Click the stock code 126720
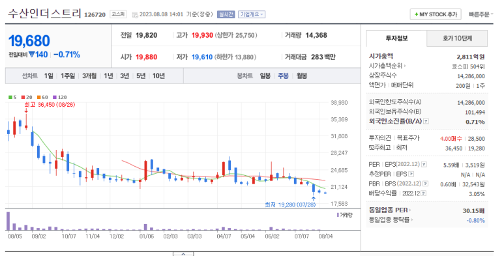The image size is (504, 256). tap(95, 15)
